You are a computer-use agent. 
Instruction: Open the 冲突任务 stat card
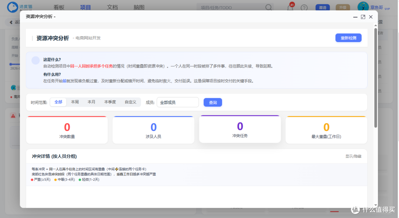(240, 129)
